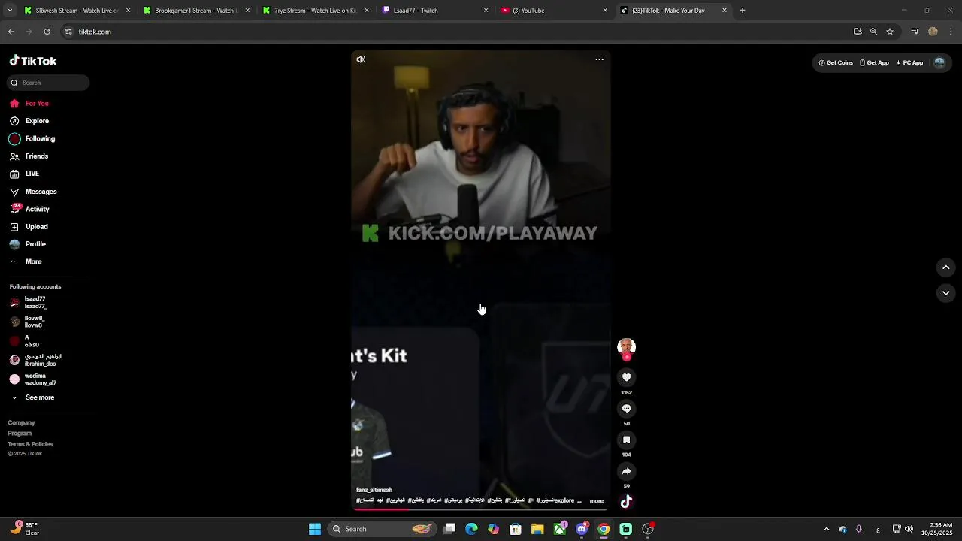The image size is (962, 541).
Task: Focus the TikTok search field
Action: [x=50, y=83]
